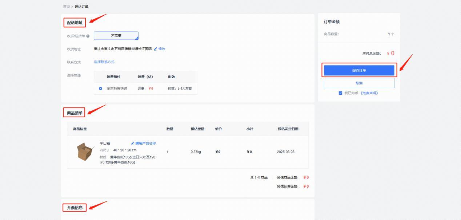Click the 配送地址 section heading
461x220 pixels.
pos(75,23)
